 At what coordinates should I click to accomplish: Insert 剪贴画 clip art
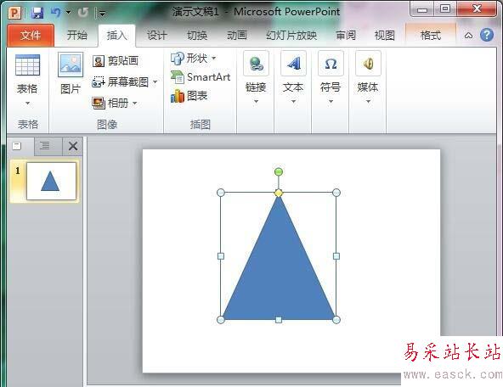(116, 60)
